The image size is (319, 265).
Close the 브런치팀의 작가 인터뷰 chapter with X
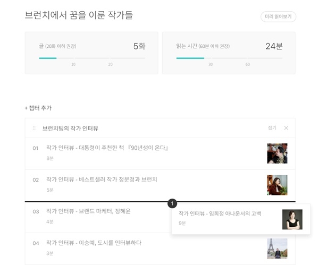coord(286,128)
